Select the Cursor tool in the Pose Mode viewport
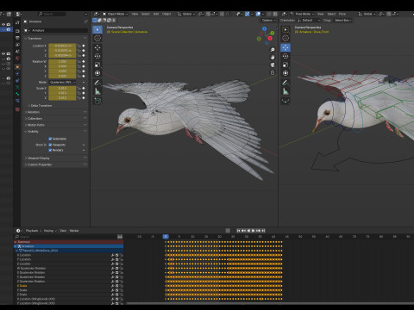414x310 pixels. click(285, 39)
